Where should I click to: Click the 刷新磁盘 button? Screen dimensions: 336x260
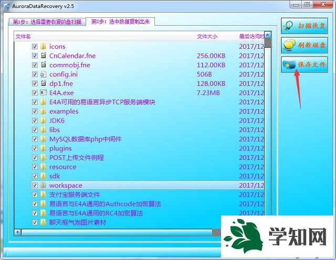[x=304, y=45]
